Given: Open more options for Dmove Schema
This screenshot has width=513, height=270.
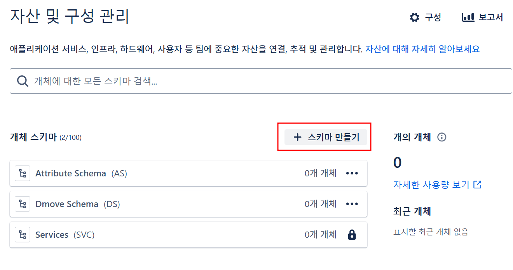Looking at the screenshot, I should [352, 204].
